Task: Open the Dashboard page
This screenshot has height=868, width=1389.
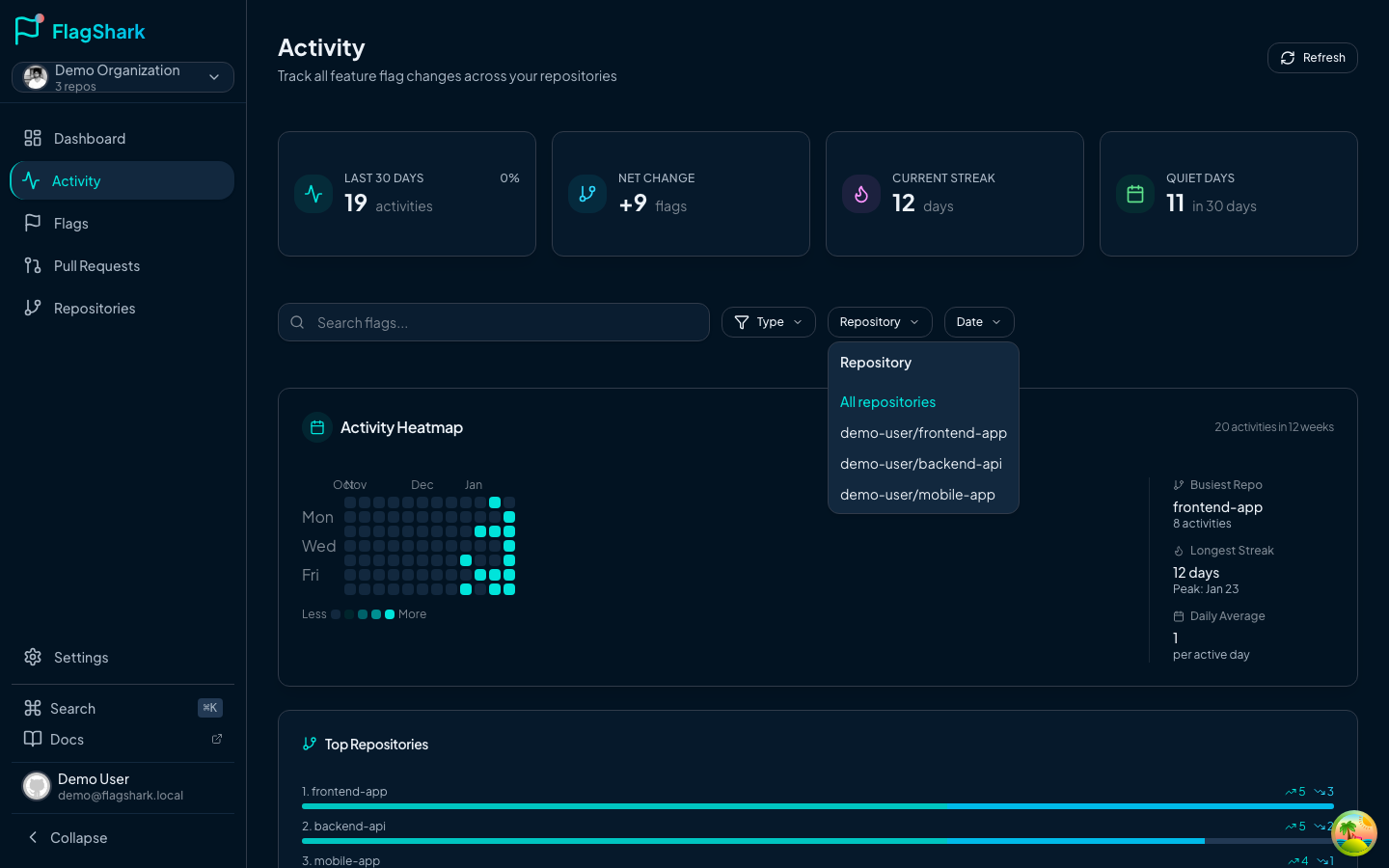Action: tap(89, 139)
